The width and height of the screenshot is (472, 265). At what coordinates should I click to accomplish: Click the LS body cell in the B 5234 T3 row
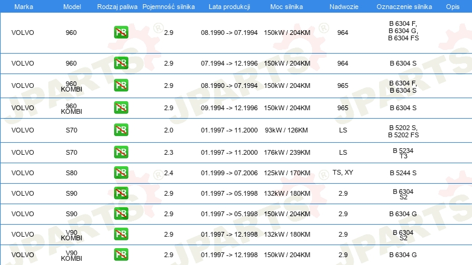[343, 152]
